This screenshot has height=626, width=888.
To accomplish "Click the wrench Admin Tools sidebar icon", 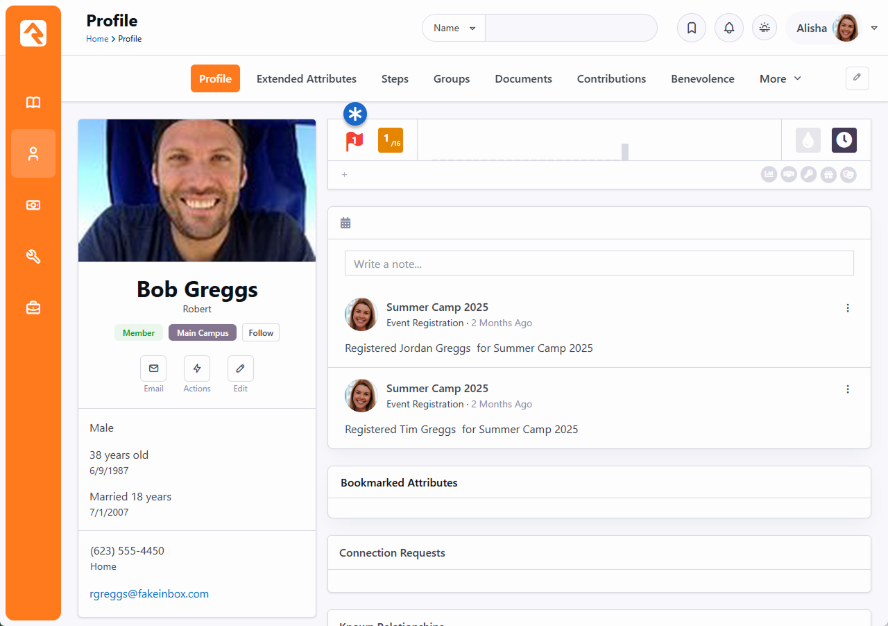I will click(x=33, y=256).
